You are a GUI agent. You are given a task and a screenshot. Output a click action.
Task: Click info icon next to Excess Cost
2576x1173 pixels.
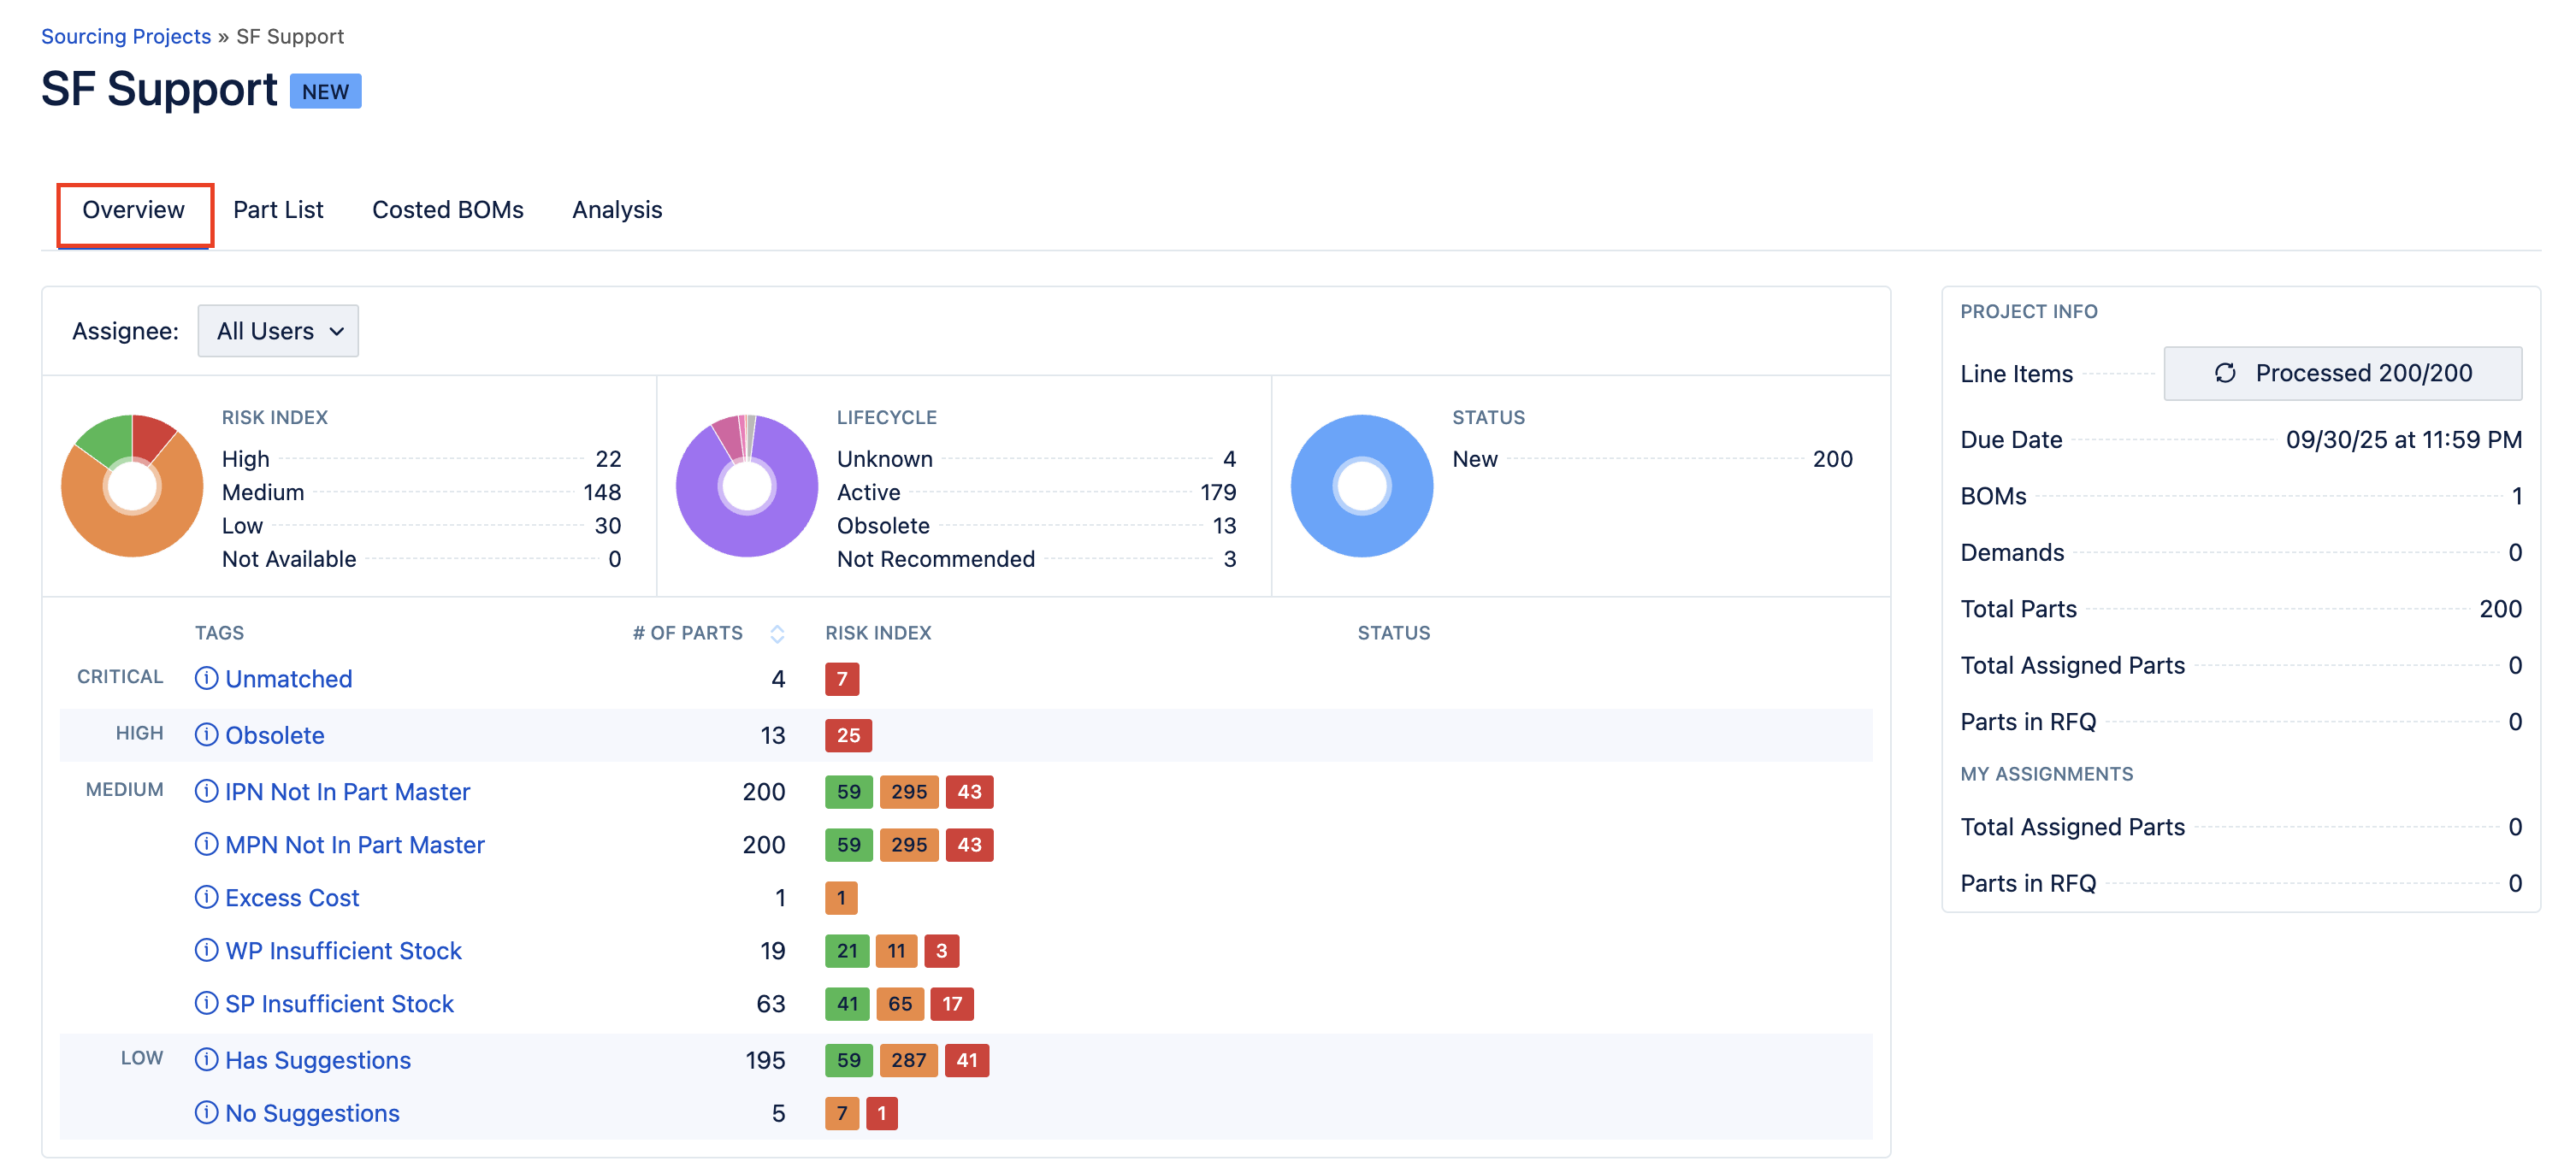[x=206, y=897]
